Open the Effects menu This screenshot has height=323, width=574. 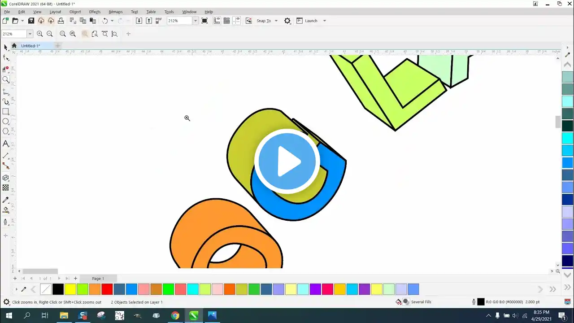95,12
